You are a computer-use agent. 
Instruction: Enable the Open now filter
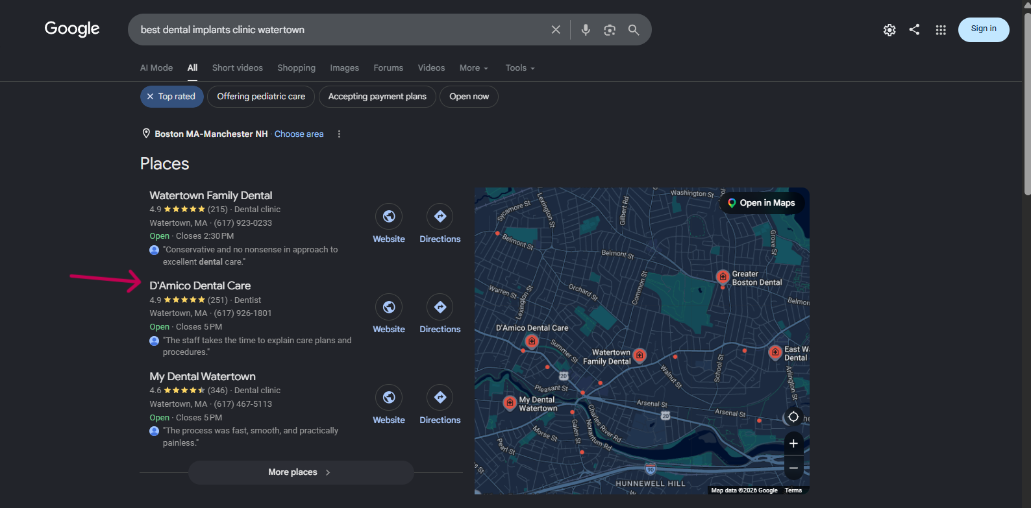(469, 97)
